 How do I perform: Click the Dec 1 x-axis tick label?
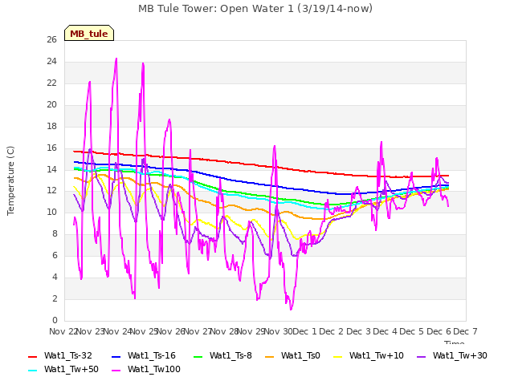pyautogui.click(x=304, y=331)
